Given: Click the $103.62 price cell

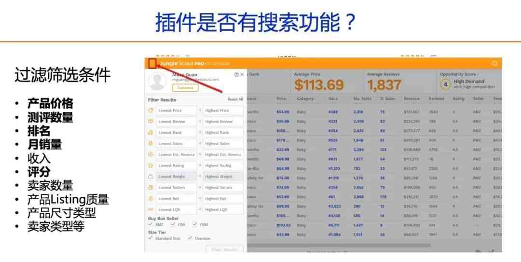Looking at the screenshot, I should pos(284,225).
